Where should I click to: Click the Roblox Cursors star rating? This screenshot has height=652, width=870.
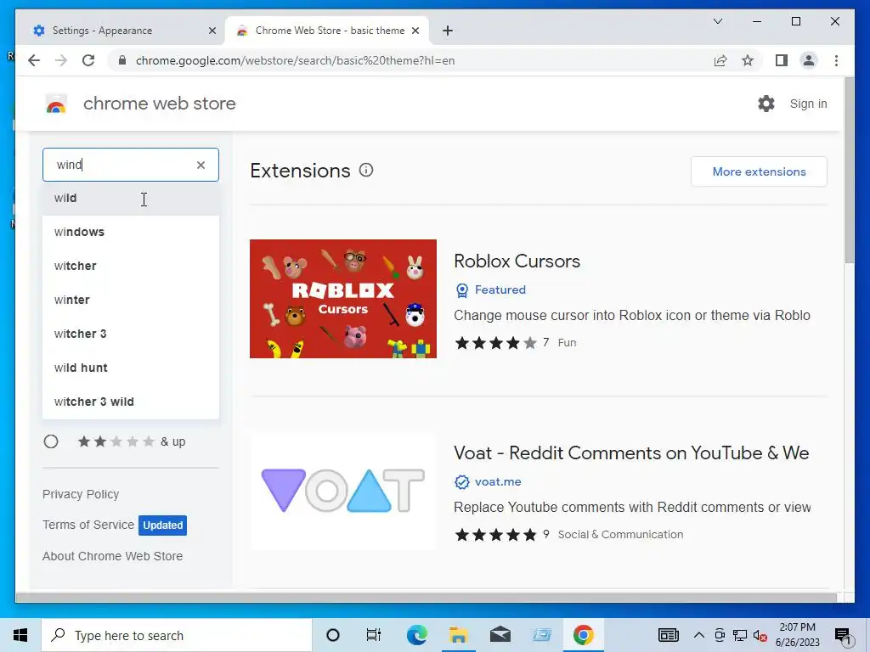pos(495,343)
